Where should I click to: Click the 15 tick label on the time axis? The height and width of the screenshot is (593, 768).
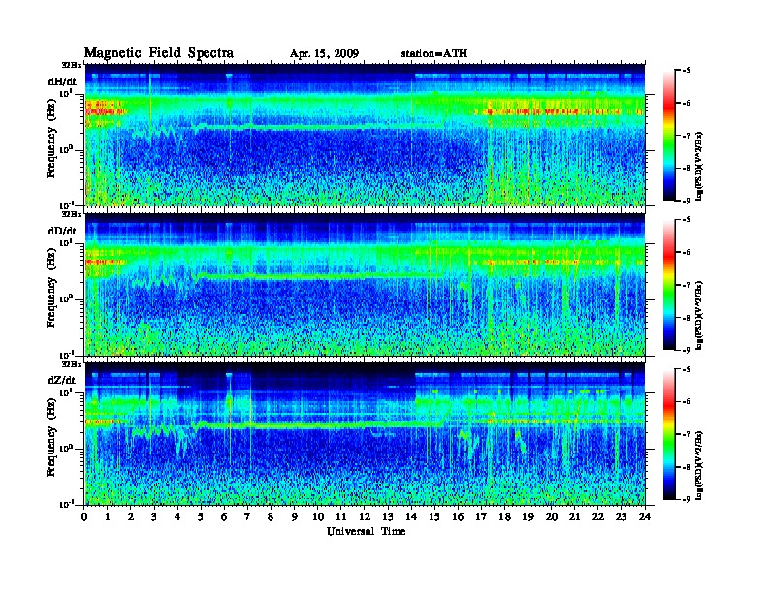click(434, 516)
